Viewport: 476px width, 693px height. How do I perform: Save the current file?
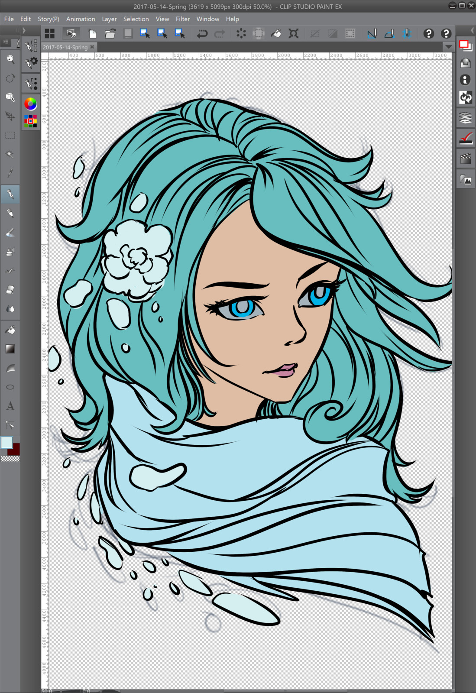click(x=128, y=33)
